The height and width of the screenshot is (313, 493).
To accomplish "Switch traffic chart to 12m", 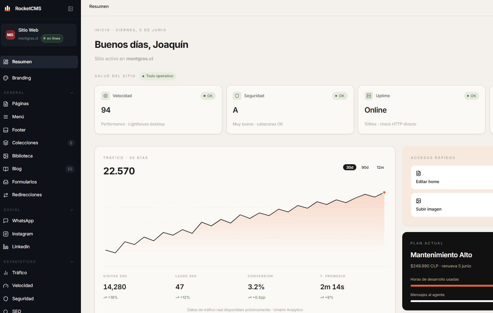I will click(x=380, y=167).
